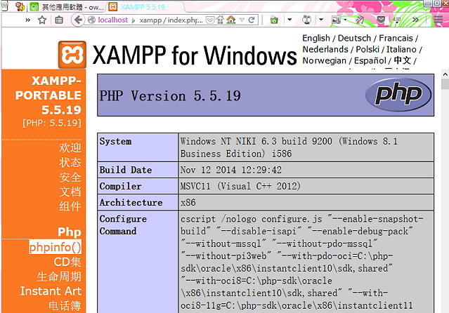
Task: Switch language to Español
Action: pyautogui.click(x=370, y=60)
